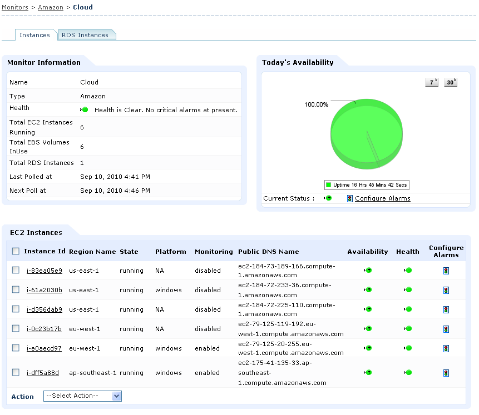The image size is (479, 415).
Task: Select checkbox for instance i-dff5a88d
Action: [x=16, y=373]
